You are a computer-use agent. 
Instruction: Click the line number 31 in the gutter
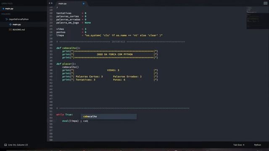click(x=51, y=48)
